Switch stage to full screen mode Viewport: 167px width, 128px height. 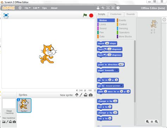click(x=6, y=15)
